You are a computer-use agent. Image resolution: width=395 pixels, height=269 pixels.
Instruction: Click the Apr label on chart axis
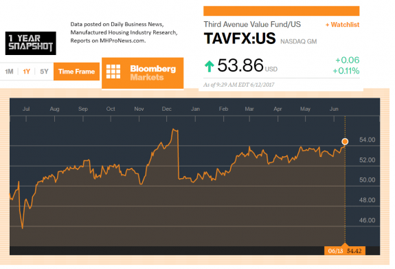click(x=278, y=109)
